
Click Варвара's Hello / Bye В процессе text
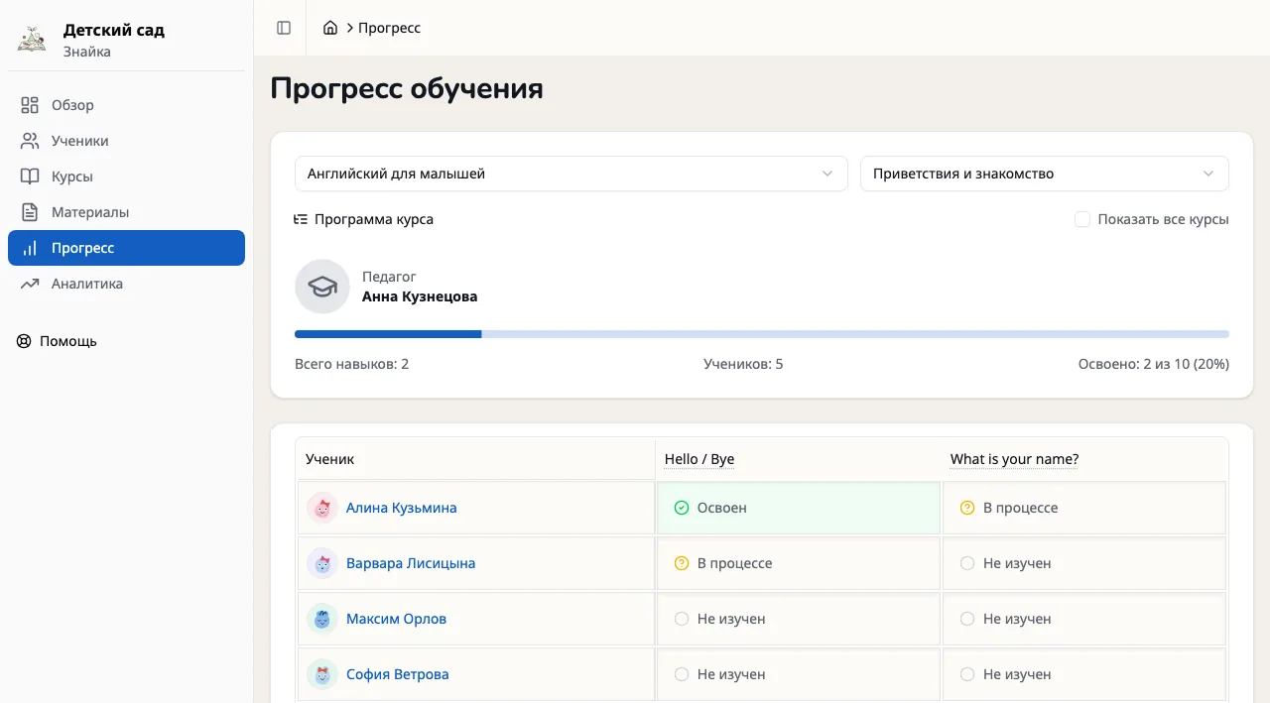(735, 563)
